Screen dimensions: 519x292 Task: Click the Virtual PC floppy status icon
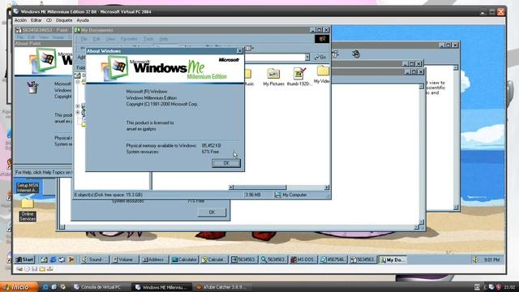[x=34, y=269]
